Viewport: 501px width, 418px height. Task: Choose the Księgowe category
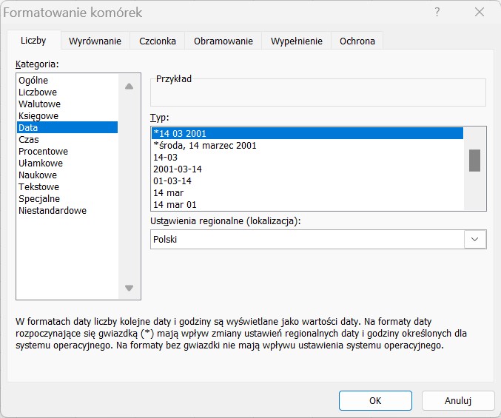67,116
